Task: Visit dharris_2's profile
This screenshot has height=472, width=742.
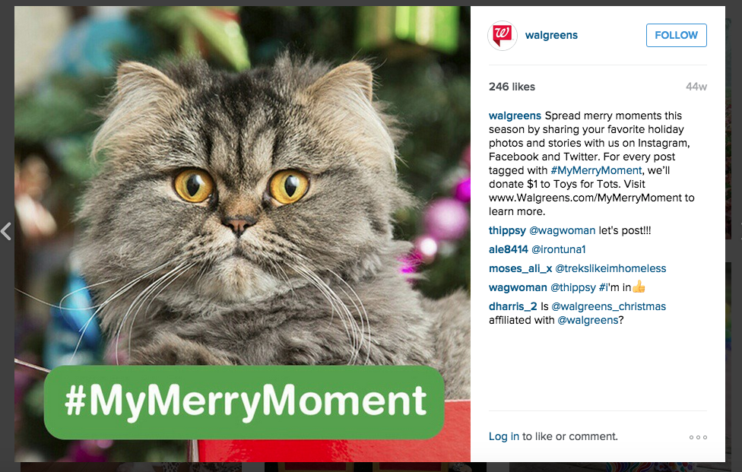Action: (x=513, y=306)
